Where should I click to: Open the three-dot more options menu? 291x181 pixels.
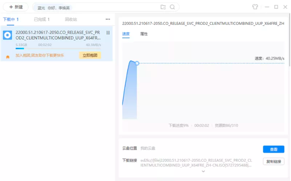click(108, 19)
